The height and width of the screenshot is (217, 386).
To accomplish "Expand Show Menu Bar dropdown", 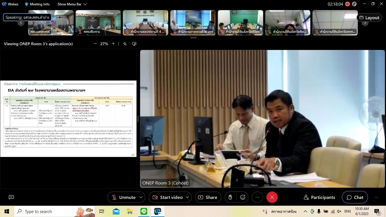I will (72, 4).
